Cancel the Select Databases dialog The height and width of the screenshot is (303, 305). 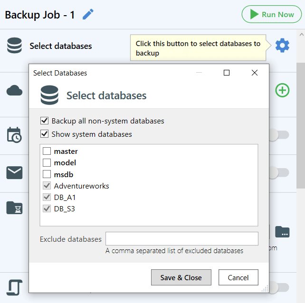238,277
